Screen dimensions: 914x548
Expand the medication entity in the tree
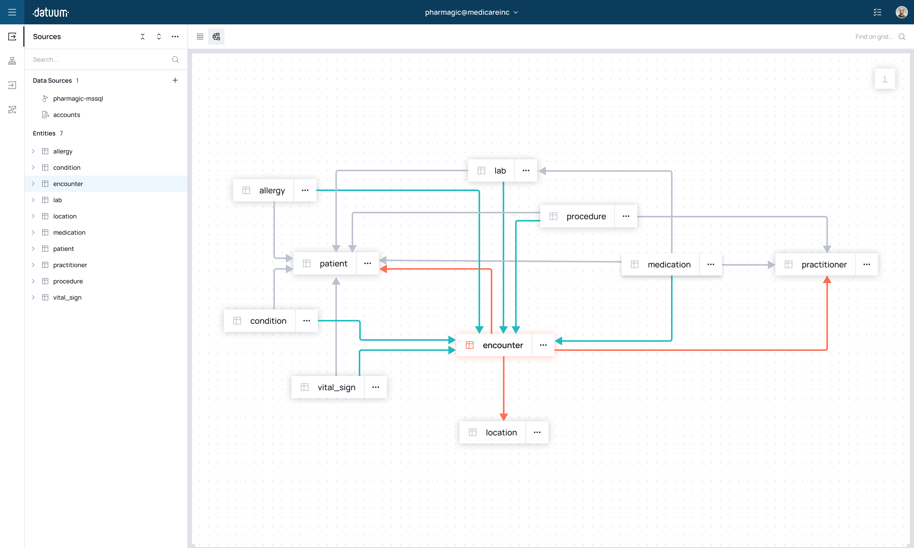pyautogui.click(x=33, y=232)
